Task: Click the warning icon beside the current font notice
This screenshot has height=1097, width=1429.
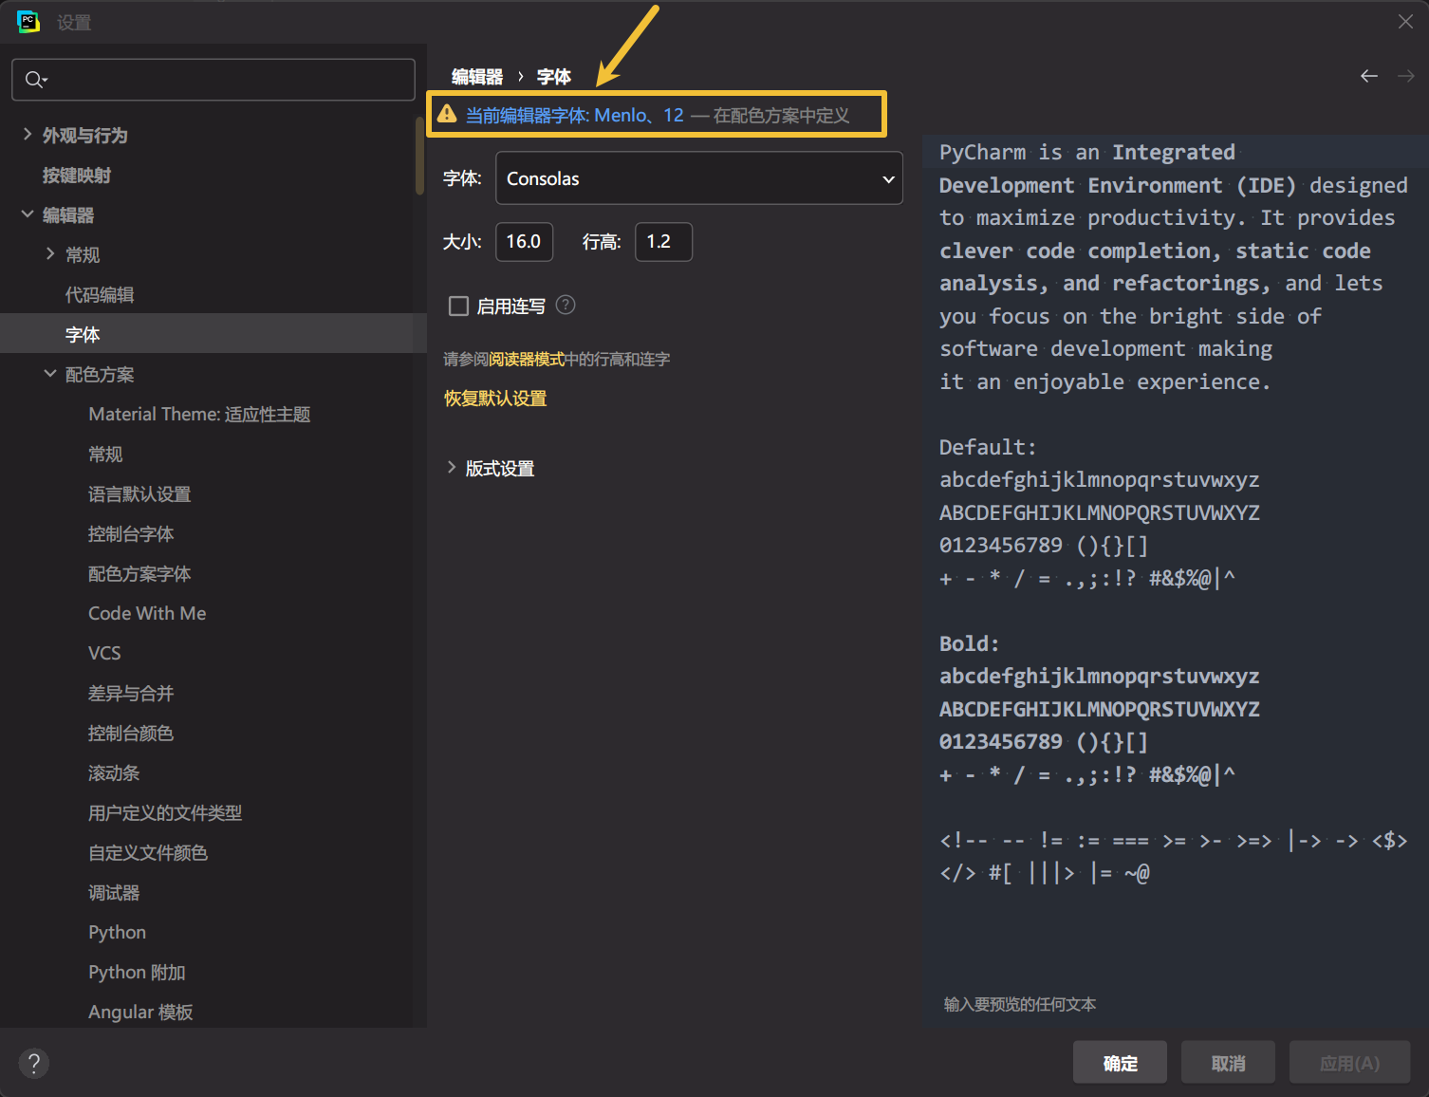Action: pos(447,114)
